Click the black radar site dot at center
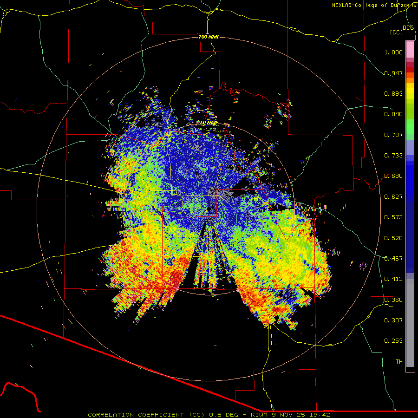Viewport: 418px width, 418px height. [209, 209]
